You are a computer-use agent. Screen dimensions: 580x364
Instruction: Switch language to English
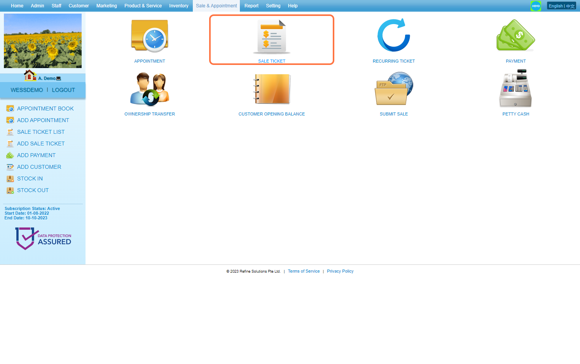tap(556, 6)
